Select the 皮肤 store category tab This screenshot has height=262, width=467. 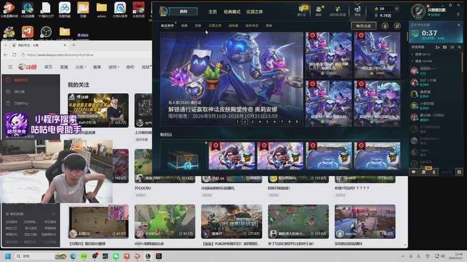click(198, 26)
